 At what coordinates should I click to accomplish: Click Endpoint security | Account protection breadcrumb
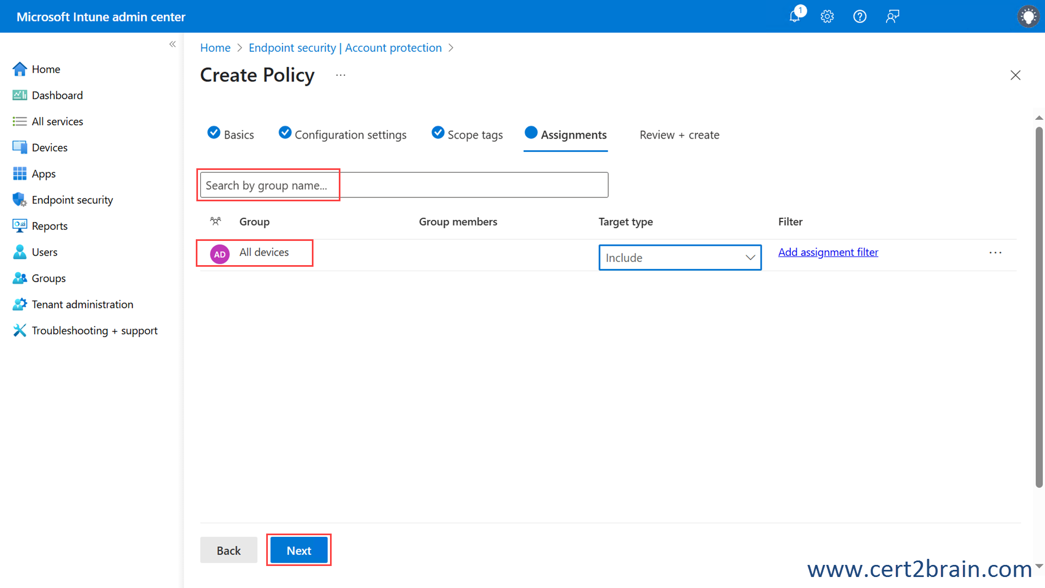[x=345, y=48]
